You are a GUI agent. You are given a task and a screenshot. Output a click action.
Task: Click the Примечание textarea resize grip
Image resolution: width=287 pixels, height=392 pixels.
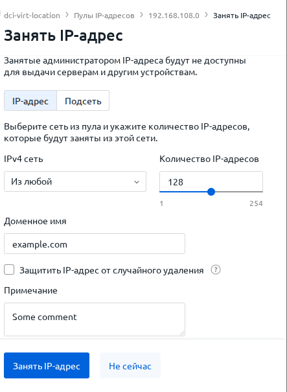click(x=182, y=333)
